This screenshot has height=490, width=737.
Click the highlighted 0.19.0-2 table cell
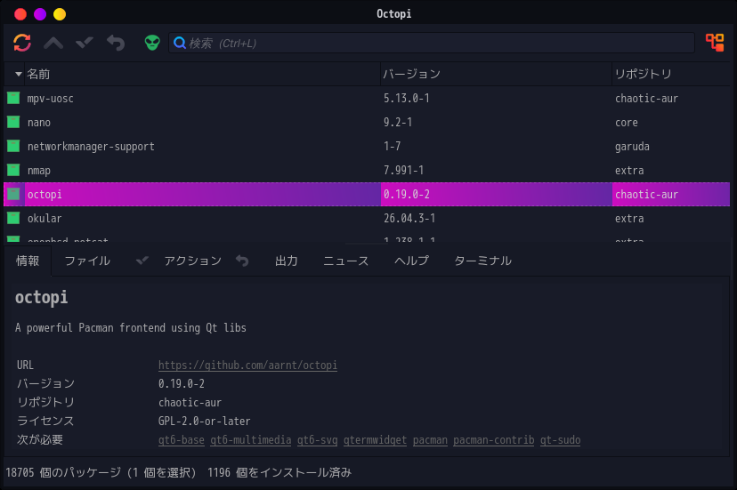pyautogui.click(x=496, y=194)
